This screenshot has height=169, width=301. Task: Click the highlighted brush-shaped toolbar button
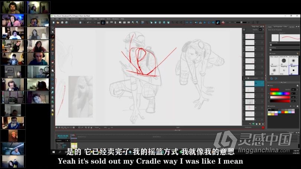tap(103, 22)
